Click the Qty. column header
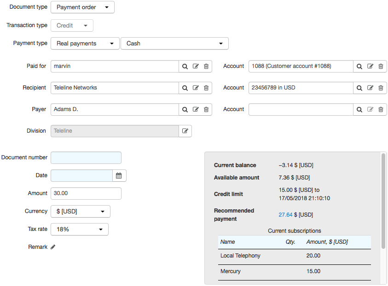Screen dimensions: 388x286 click(x=290, y=242)
